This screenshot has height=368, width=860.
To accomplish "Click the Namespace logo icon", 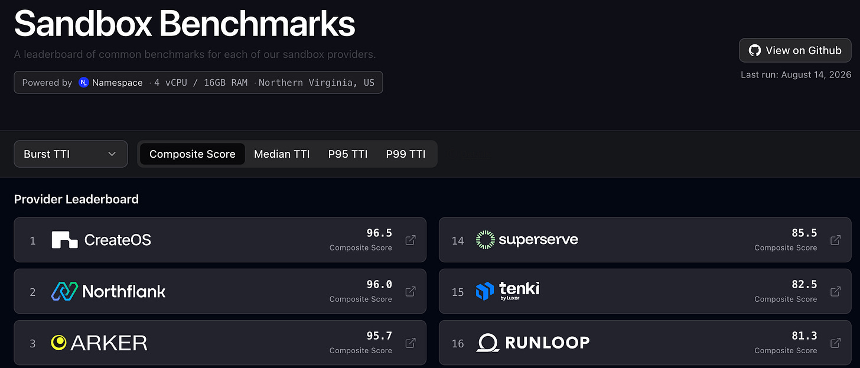I will [84, 83].
